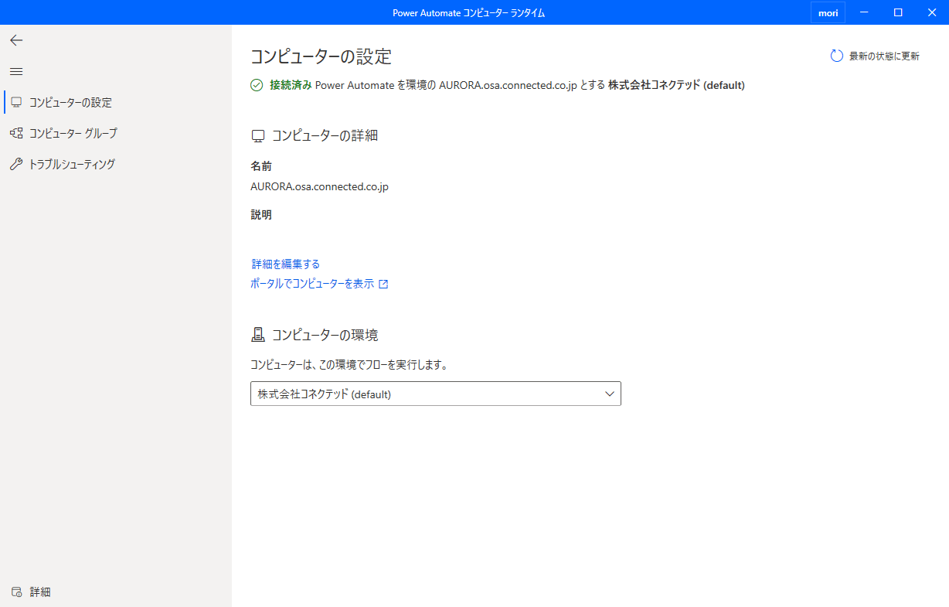Click the icon beside コンピューターの環境 heading
This screenshot has height=607, width=949.
pos(258,335)
